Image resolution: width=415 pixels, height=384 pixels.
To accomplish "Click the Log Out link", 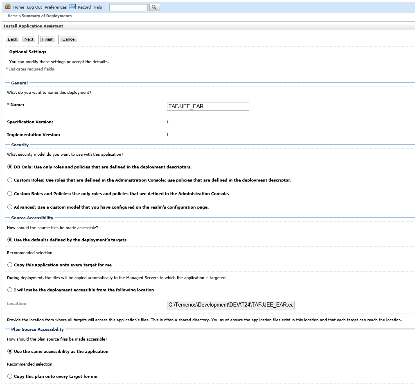I will point(34,7).
